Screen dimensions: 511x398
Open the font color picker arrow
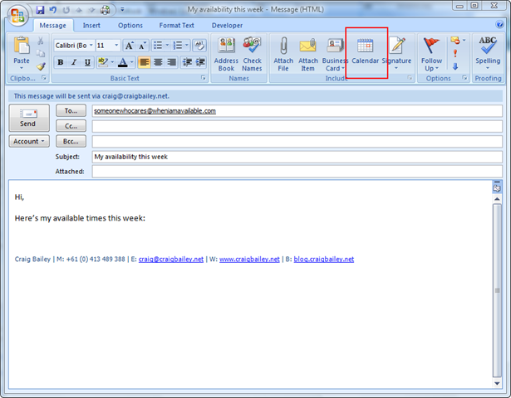click(131, 62)
